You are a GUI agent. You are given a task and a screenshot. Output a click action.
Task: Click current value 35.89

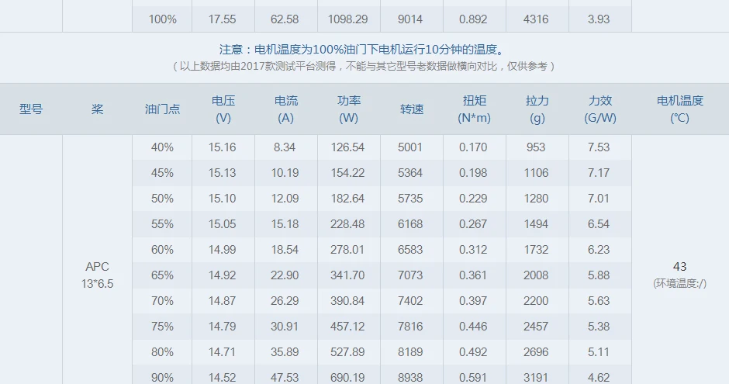pyautogui.click(x=285, y=352)
